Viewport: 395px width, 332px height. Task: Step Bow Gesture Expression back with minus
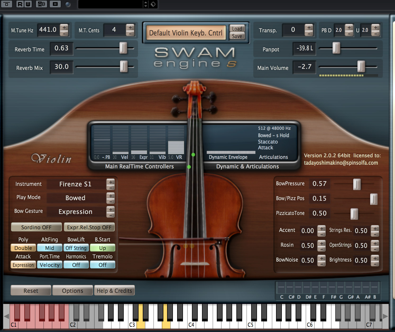[110, 215]
